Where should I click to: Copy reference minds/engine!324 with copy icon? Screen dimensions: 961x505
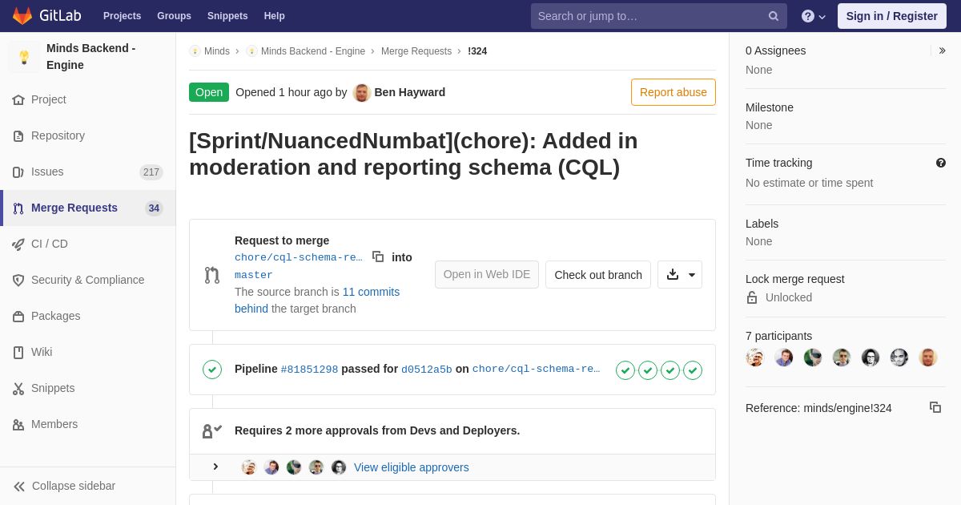click(x=935, y=407)
